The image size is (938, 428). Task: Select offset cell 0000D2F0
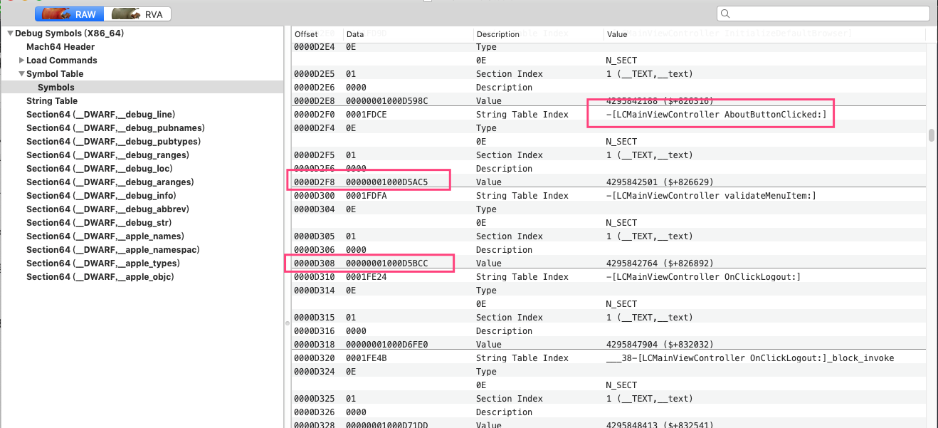click(x=314, y=115)
